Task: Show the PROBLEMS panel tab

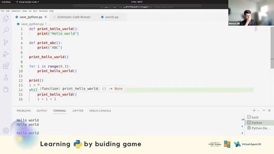Action: point(24,111)
